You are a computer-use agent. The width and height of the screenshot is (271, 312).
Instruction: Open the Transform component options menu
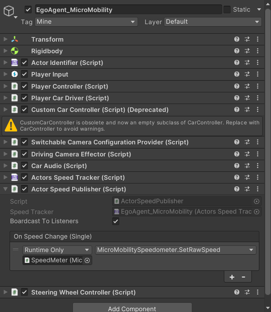pos(258,39)
